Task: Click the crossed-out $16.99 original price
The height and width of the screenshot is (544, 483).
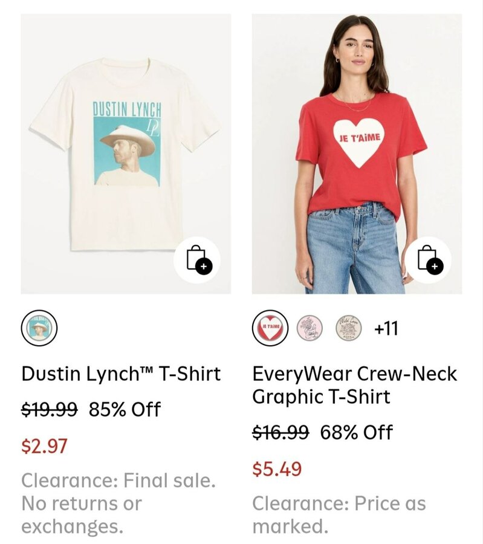Action: 280,432
